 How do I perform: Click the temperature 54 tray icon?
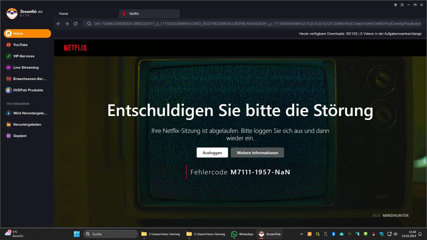coord(350,234)
